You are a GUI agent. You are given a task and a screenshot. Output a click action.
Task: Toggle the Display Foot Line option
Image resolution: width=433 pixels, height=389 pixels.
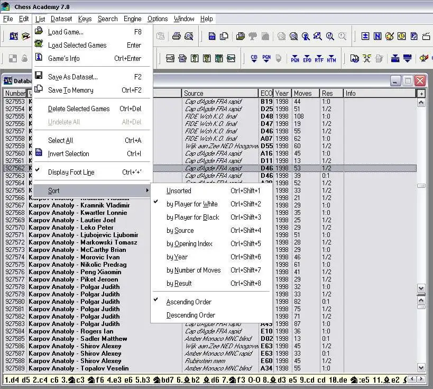[71, 172]
